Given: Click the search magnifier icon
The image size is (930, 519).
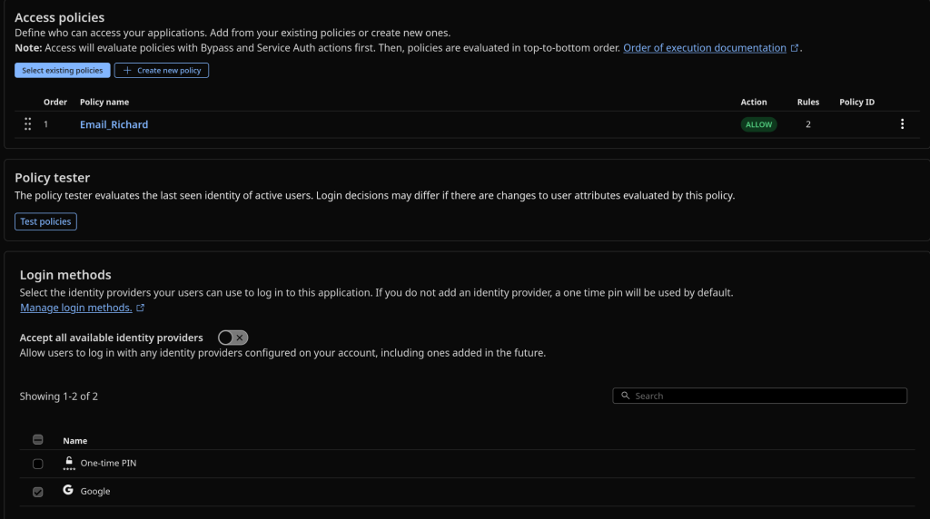Looking at the screenshot, I should pyautogui.click(x=626, y=396).
